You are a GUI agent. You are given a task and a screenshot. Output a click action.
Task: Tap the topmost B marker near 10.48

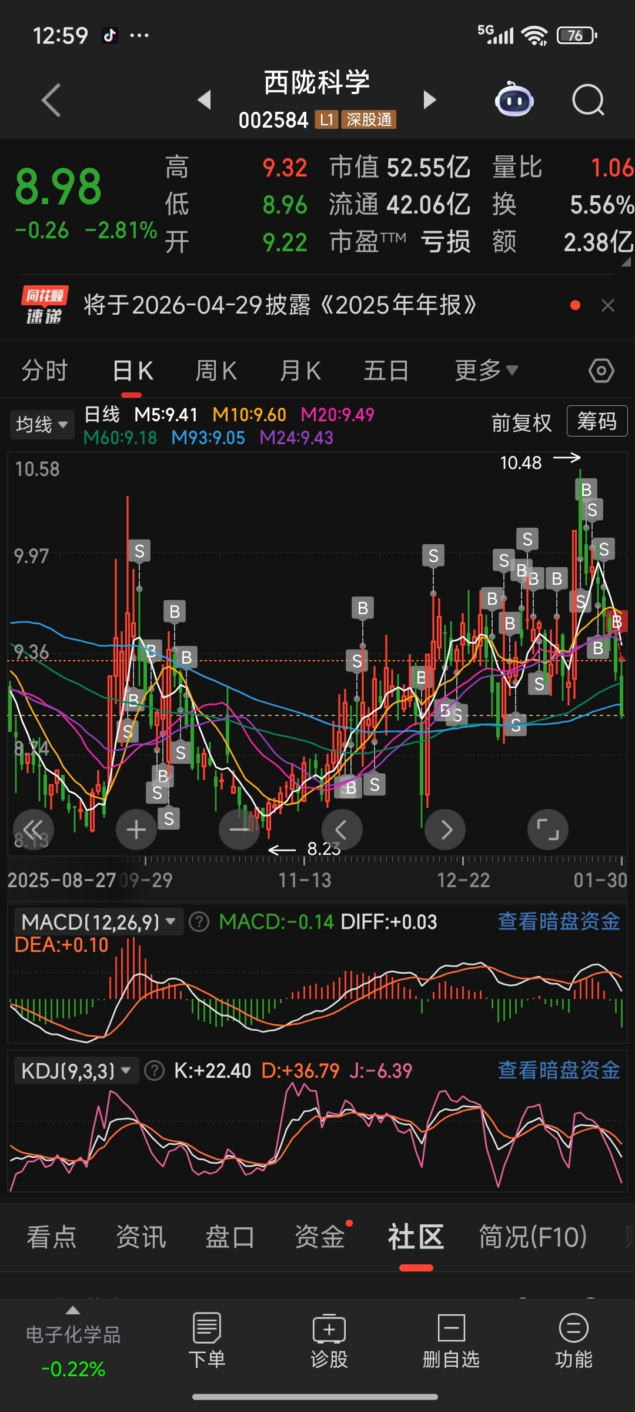point(586,489)
